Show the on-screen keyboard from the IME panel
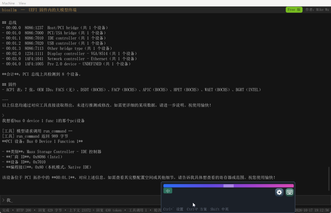The width and height of the screenshot is (331, 213). (x=289, y=192)
